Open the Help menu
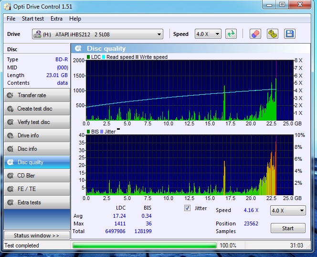This screenshot has height=257, width=317. point(75,19)
